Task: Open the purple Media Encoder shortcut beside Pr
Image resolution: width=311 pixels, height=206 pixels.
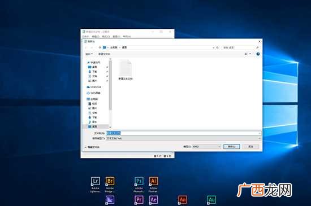Action: (110, 200)
